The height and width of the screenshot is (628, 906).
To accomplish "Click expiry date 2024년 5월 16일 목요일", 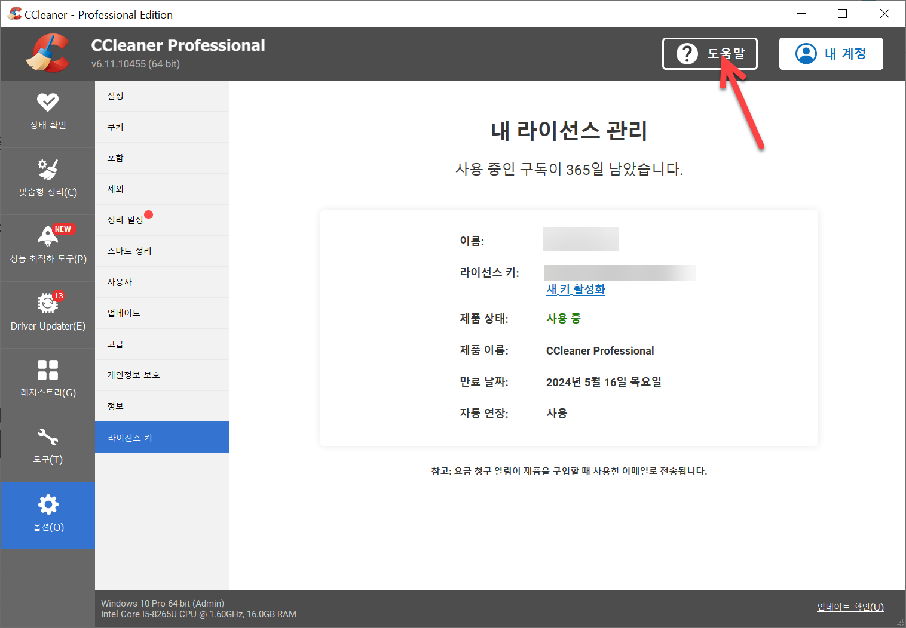I will coord(604,382).
